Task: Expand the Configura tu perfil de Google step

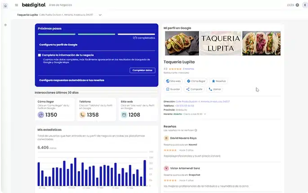Action: point(58,45)
